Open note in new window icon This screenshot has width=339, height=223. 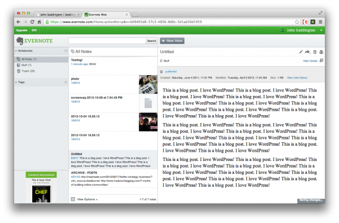(321, 60)
